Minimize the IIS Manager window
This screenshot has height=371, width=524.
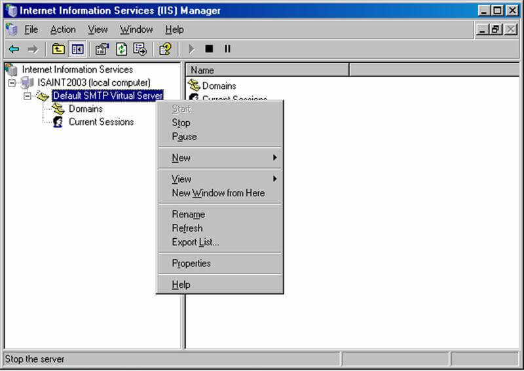tap(484, 10)
